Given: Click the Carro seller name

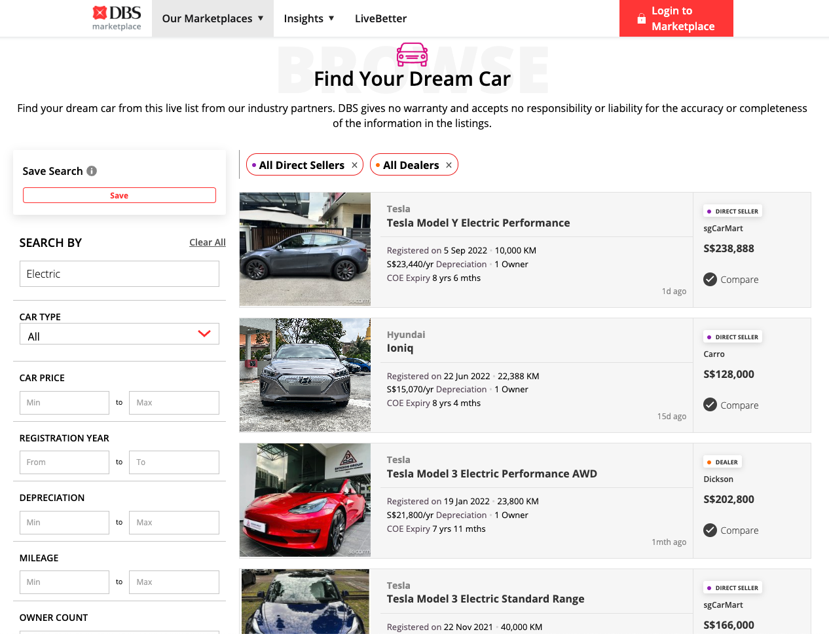Looking at the screenshot, I should tap(714, 354).
